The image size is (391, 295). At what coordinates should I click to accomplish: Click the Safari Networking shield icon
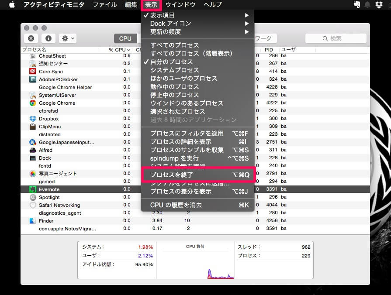33,205
